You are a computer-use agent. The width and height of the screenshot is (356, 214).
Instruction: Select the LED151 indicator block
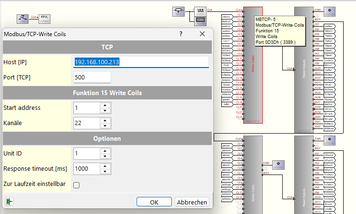(x=278, y=165)
